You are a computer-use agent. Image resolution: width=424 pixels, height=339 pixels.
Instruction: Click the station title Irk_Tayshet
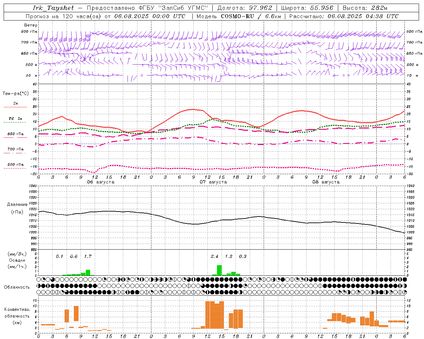pyautogui.click(x=53, y=8)
